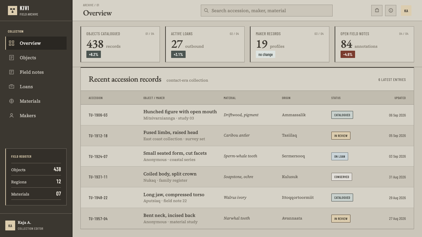Viewport: 422px width, 237px height.
Task: Open "Small seated form, cut facets" record
Action: pos(247,156)
